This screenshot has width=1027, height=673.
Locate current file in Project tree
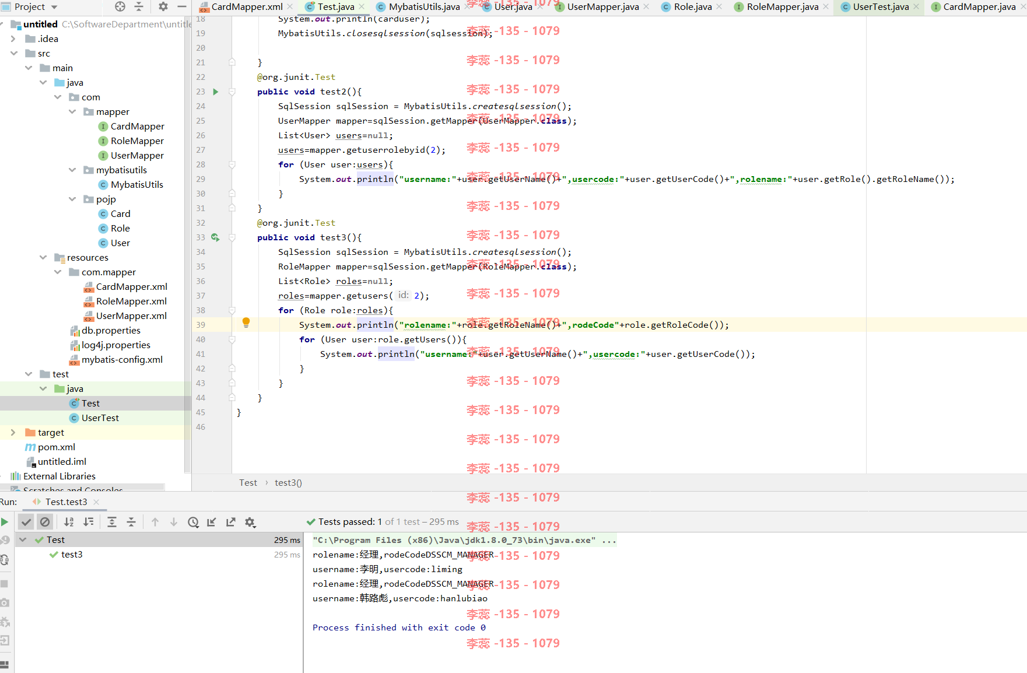(120, 6)
